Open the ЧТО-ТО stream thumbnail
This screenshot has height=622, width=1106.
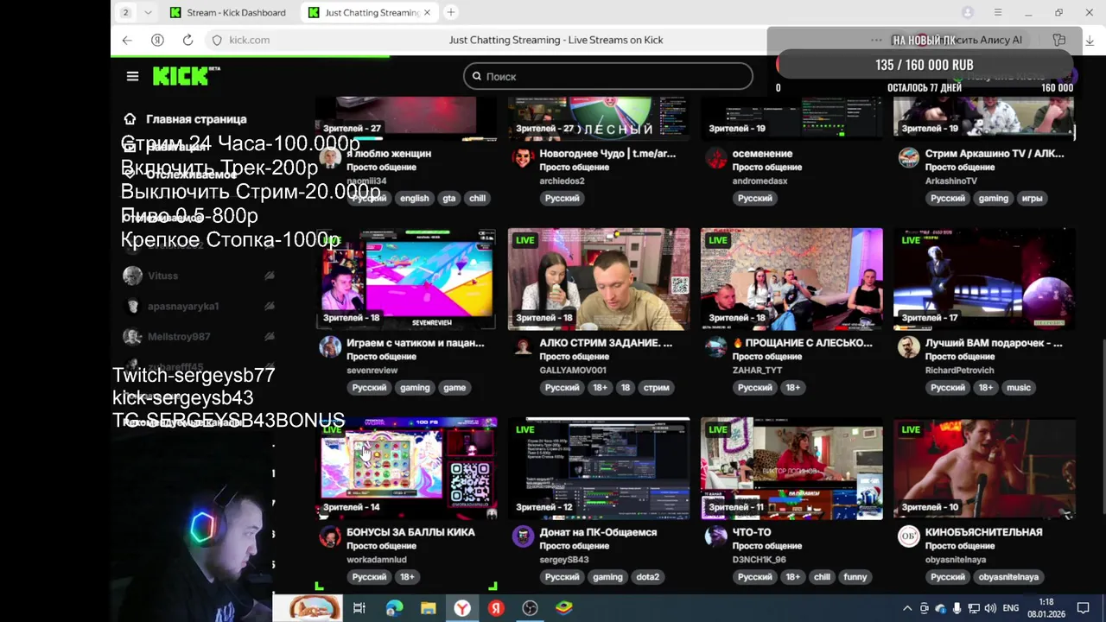[791, 468]
